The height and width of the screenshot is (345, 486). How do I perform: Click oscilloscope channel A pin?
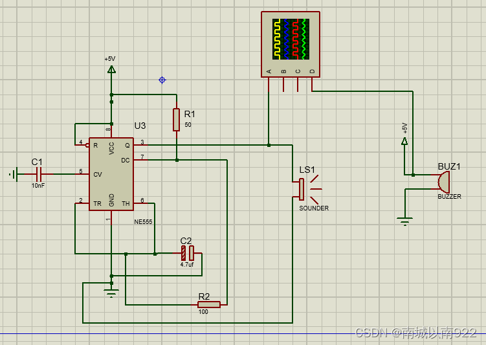pos(269,85)
